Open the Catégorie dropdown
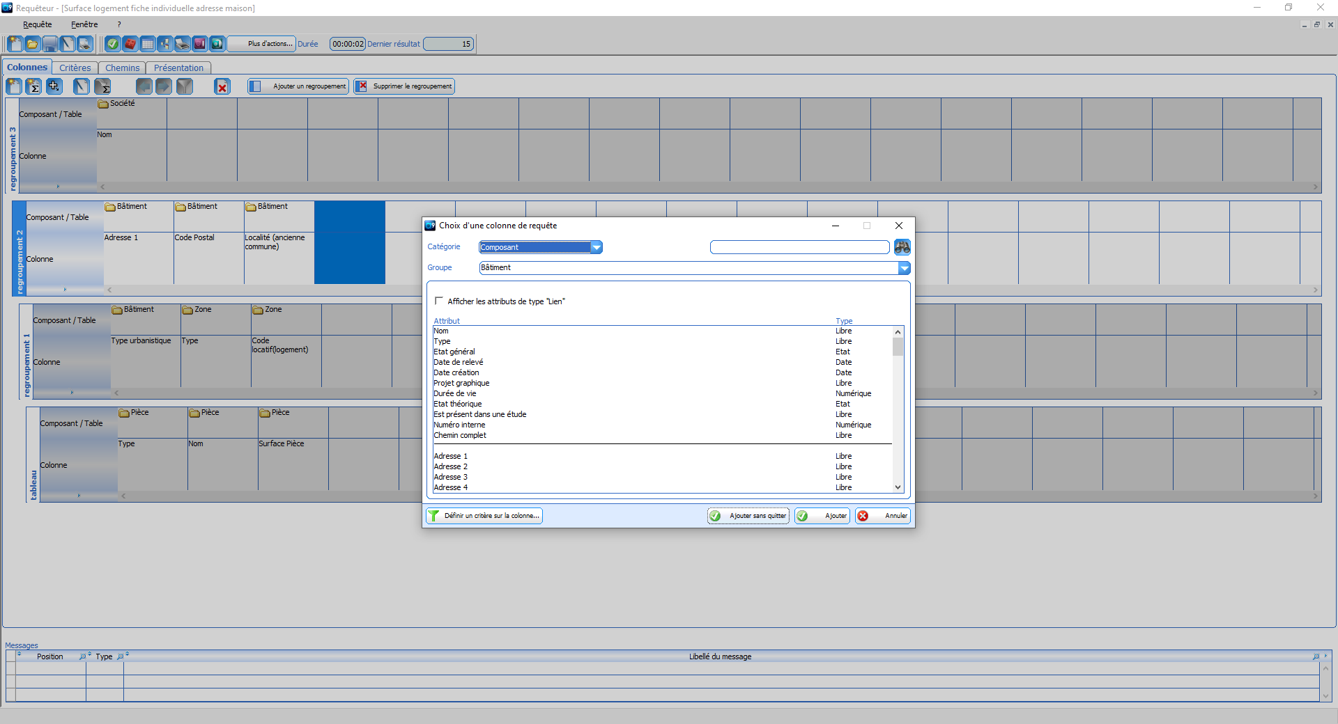Viewport: 1338px width, 724px height. click(x=597, y=247)
